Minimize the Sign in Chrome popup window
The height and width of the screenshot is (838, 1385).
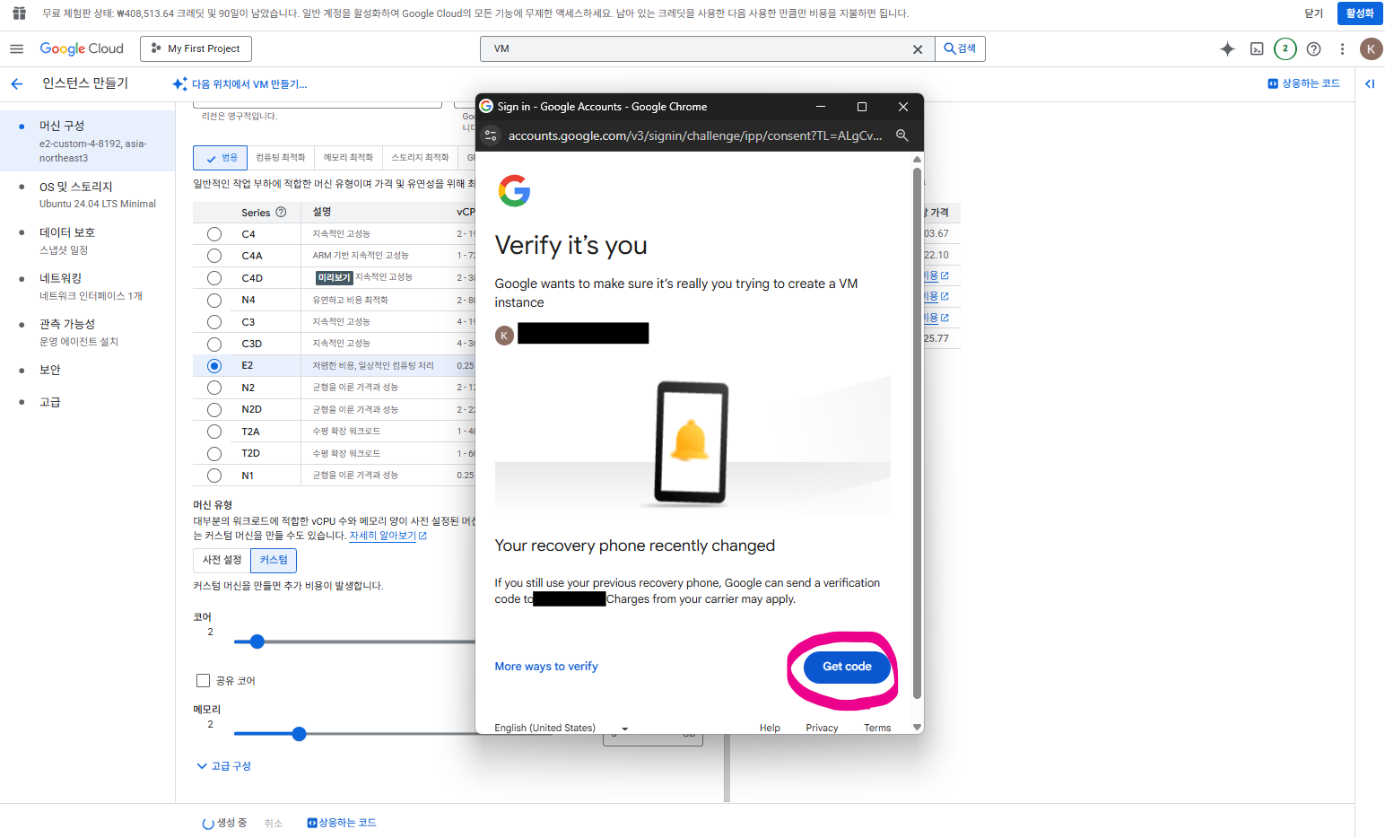[820, 107]
